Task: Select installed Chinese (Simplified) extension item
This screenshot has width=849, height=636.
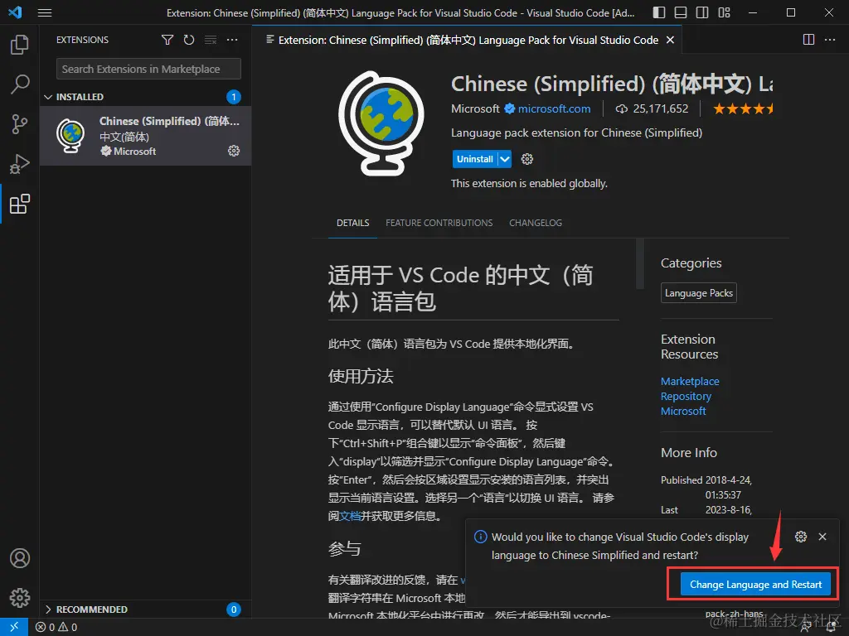Action: (145, 136)
